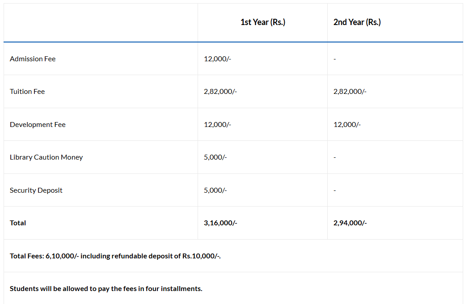Viewport: 473px width, 304px height.
Task: Select the "Admission Fee" row label
Action: coord(33,59)
